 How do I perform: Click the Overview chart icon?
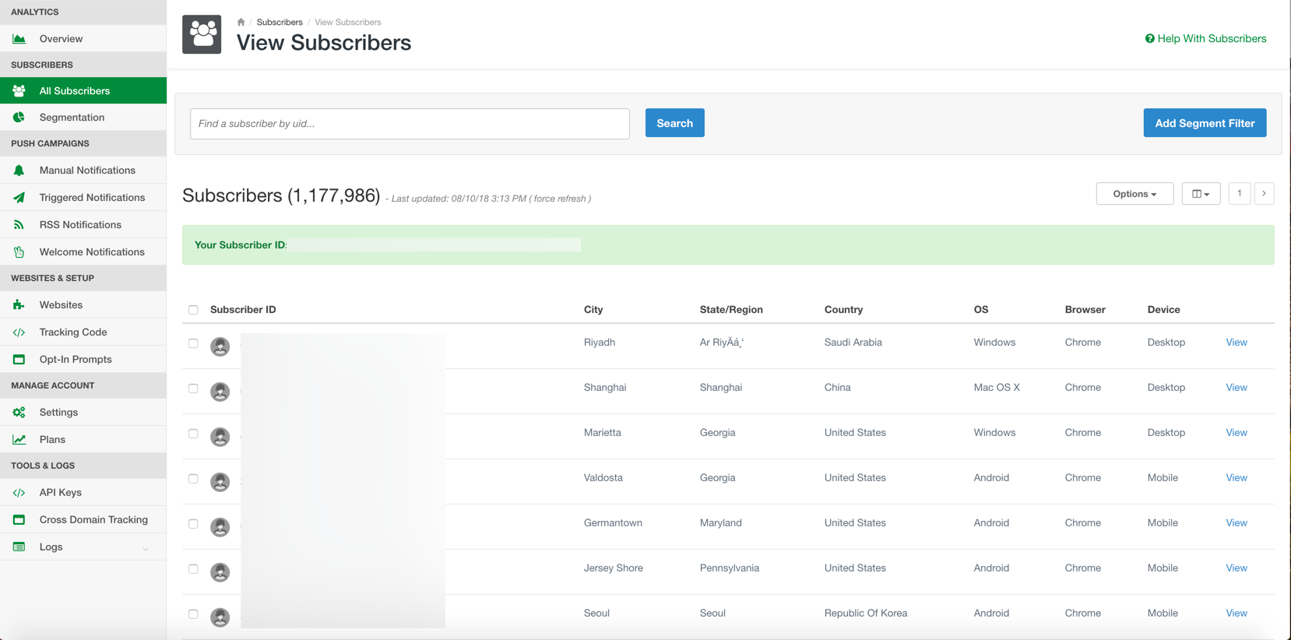[19, 39]
